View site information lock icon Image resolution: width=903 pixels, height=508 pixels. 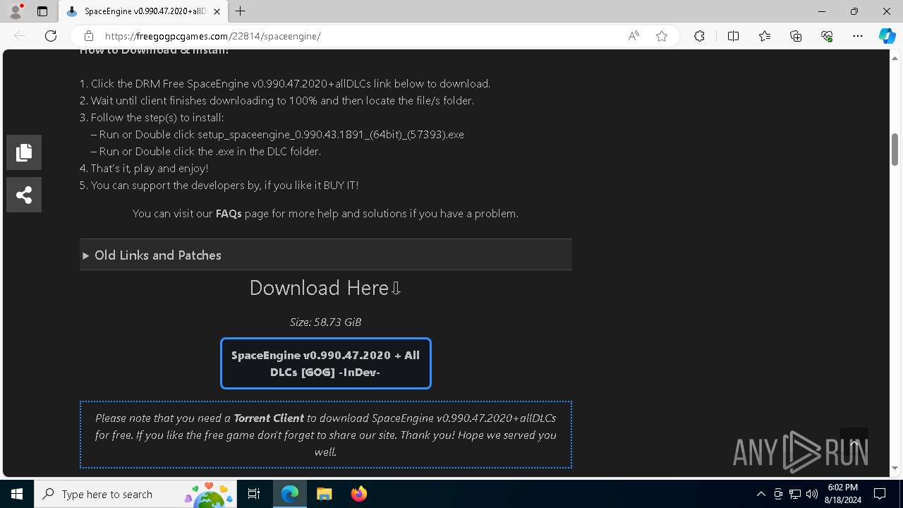point(89,36)
